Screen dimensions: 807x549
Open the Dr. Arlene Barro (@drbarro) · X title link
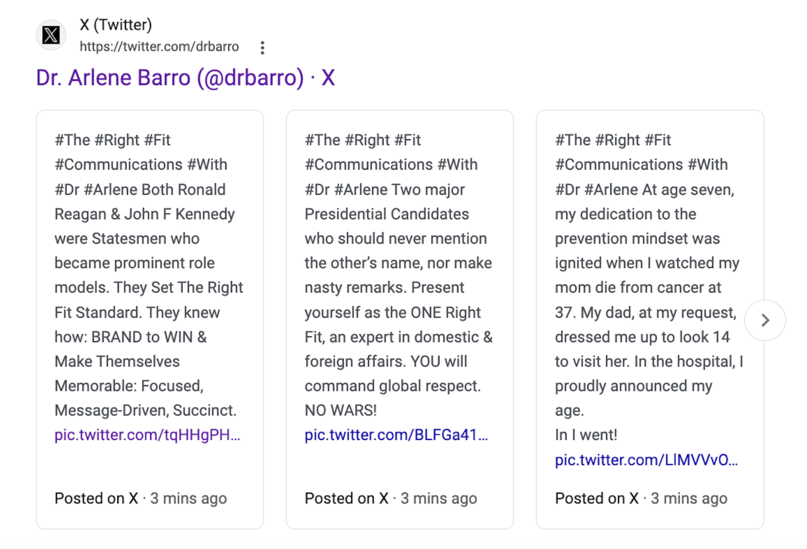point(185,78)
